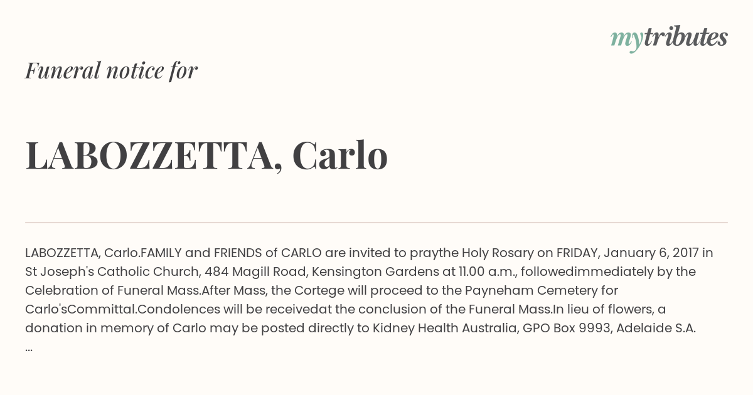
Task: Click "LABOZZETTA, Carlo." where the paragraph begins
Action: [83, 253]
